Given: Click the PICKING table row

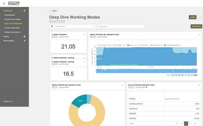Looking at the screenshot, I should [x=164, y=119].
